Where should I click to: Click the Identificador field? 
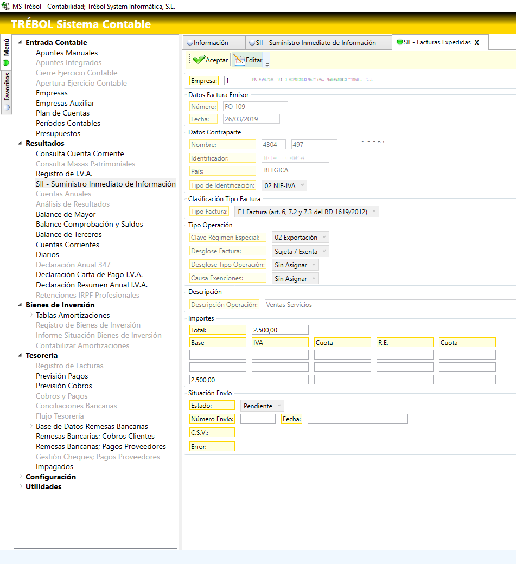pos(295,158)
